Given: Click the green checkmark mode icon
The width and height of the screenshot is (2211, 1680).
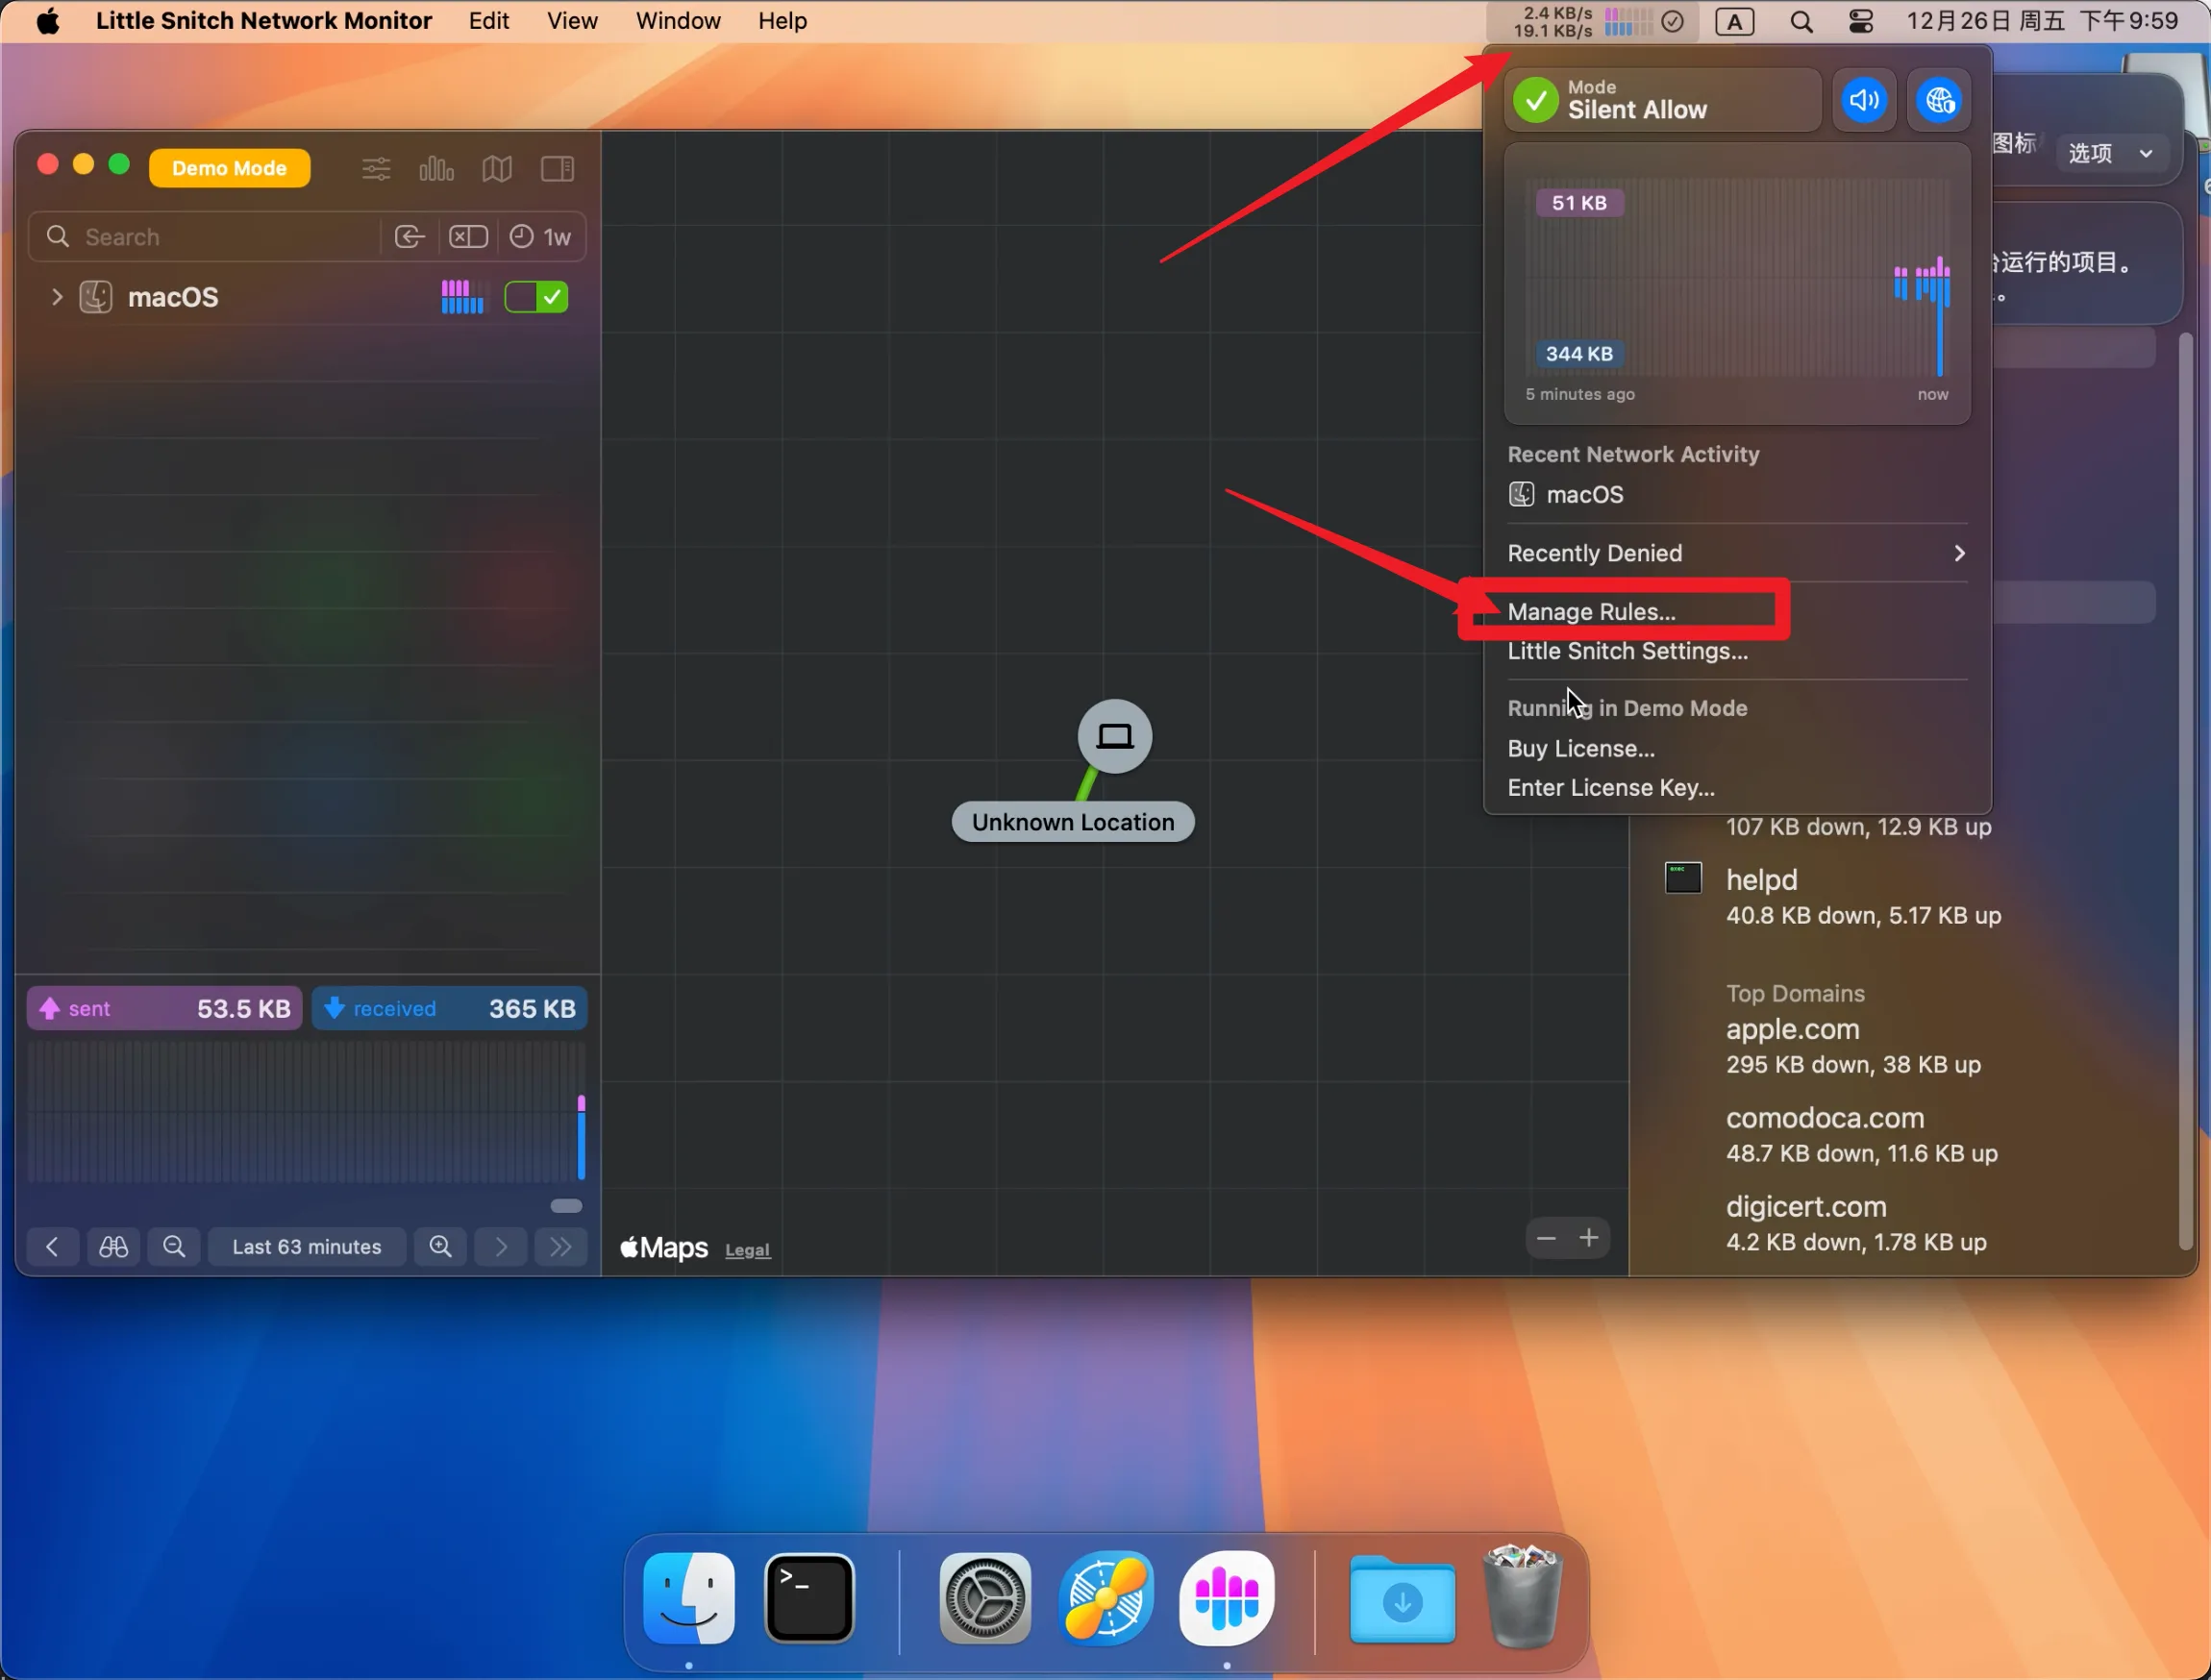Looking at the screenshot, I should click(x=1536, y=100).
